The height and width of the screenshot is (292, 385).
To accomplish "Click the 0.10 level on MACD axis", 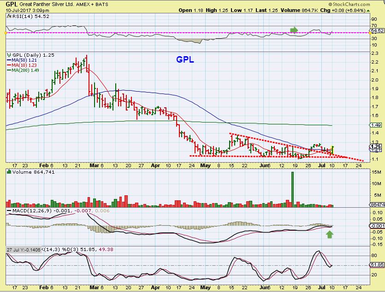I will [377, 213].
